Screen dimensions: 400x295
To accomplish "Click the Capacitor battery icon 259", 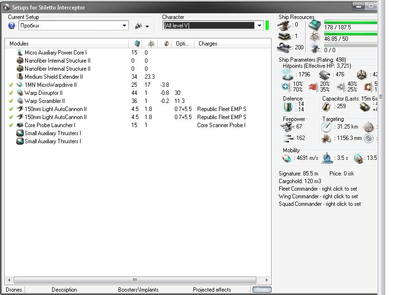I will (x=326, y=106).
